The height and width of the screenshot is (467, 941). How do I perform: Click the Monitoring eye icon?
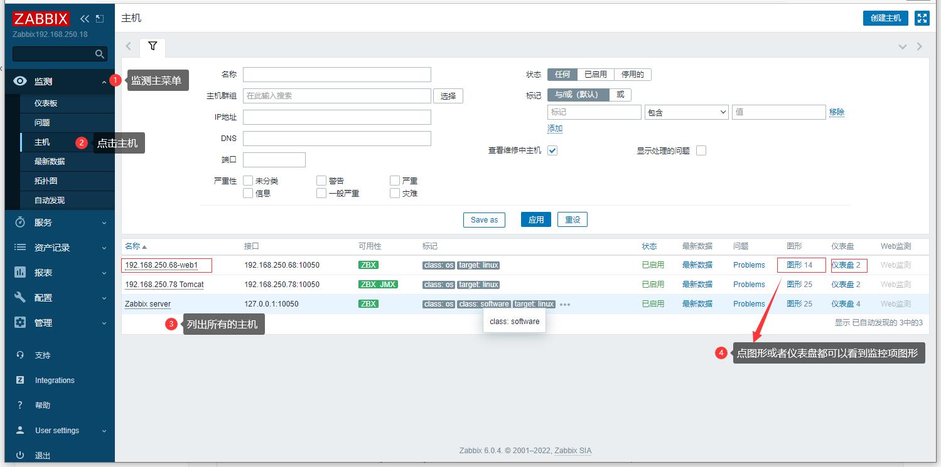pos(20,81)
